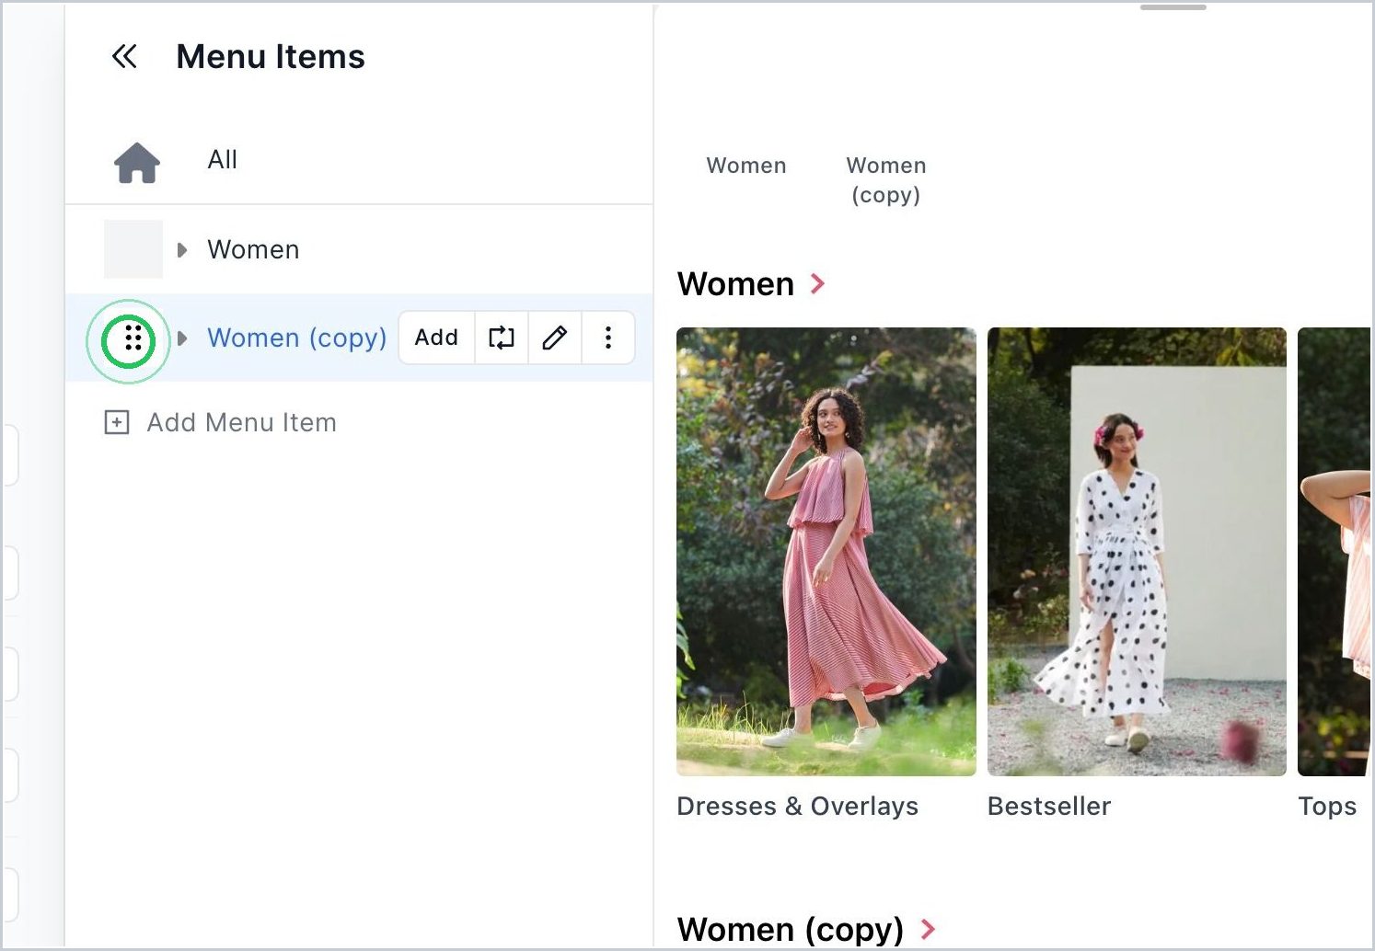Open the Women (copy) tab in the preview
The image size is (1375, 951).
click(x=886, y=180)
